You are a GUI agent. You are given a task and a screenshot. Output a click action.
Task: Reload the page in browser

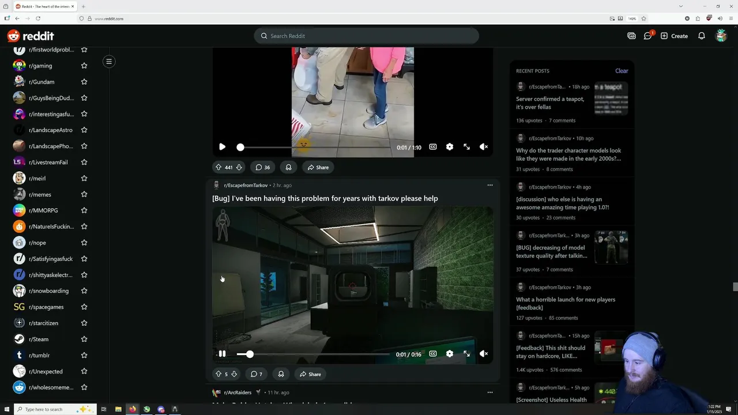(38, 18)
